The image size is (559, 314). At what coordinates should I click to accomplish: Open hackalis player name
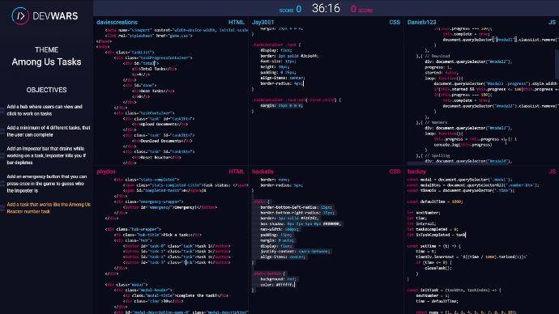[262, 172]
